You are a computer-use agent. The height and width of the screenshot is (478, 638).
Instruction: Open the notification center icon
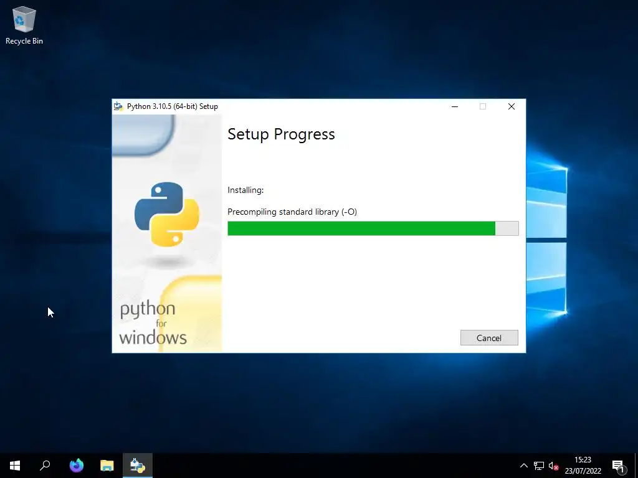click(619, 466)
